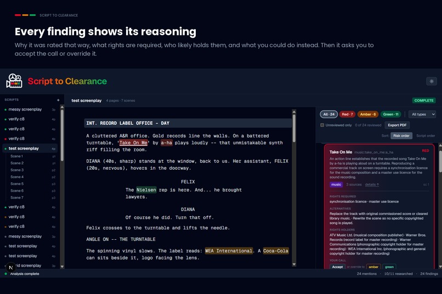Click the COMPLETE status badge
Image resolution: width=442 pixels, height=294 pixels.
coord(424,100)
